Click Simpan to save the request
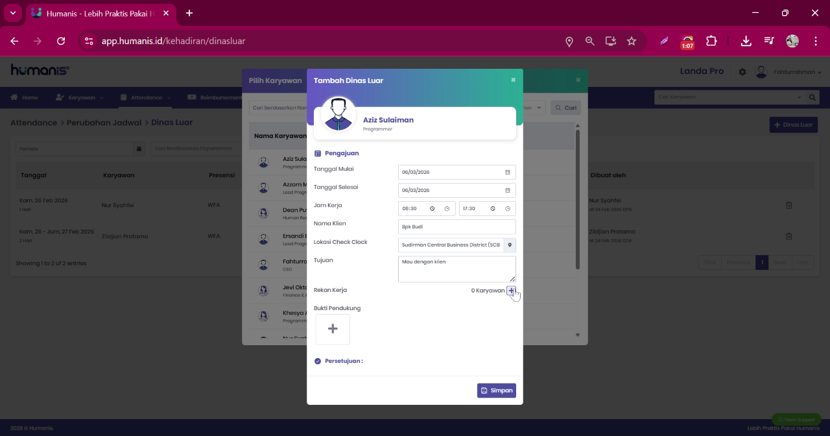 [497, 391]
